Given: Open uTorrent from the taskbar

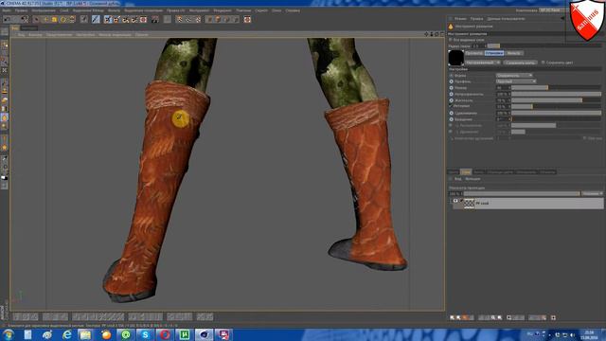Looking at the screenshot, I should (185, 334).
